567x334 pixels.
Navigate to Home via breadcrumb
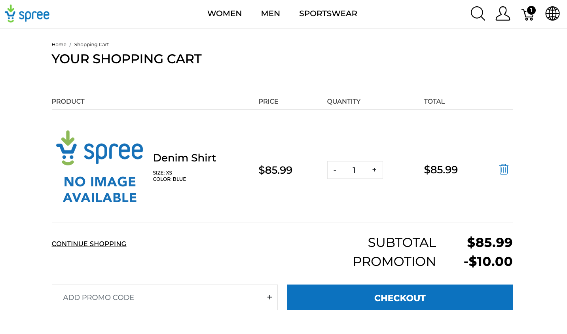59,44
